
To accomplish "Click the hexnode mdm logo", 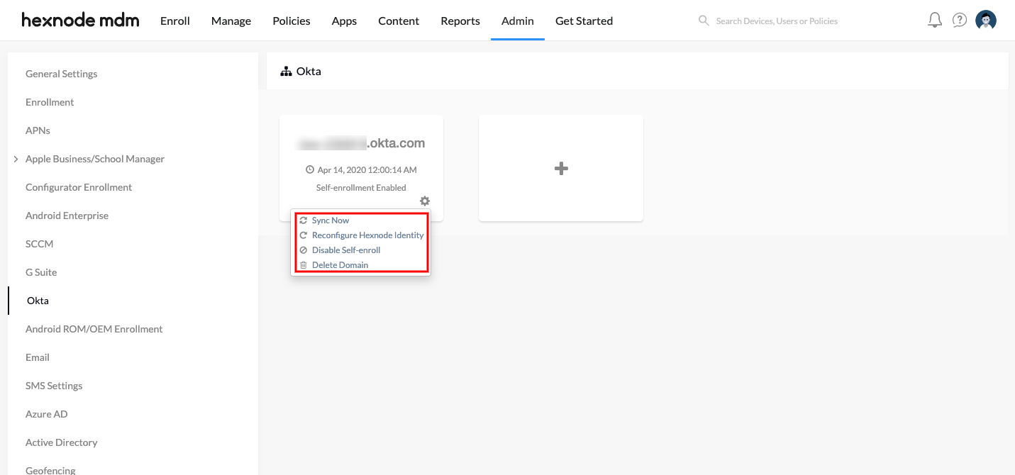I will click(x=80, y=20).
